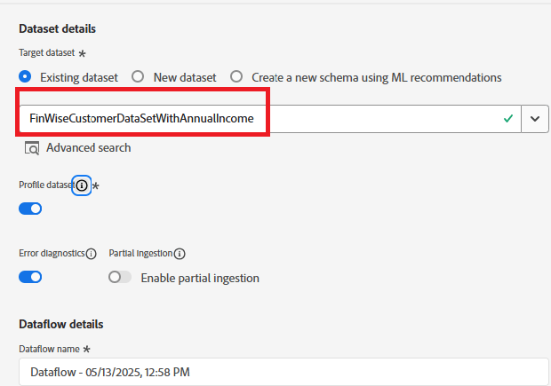Open the Advanced search link

tap(89, 148)
